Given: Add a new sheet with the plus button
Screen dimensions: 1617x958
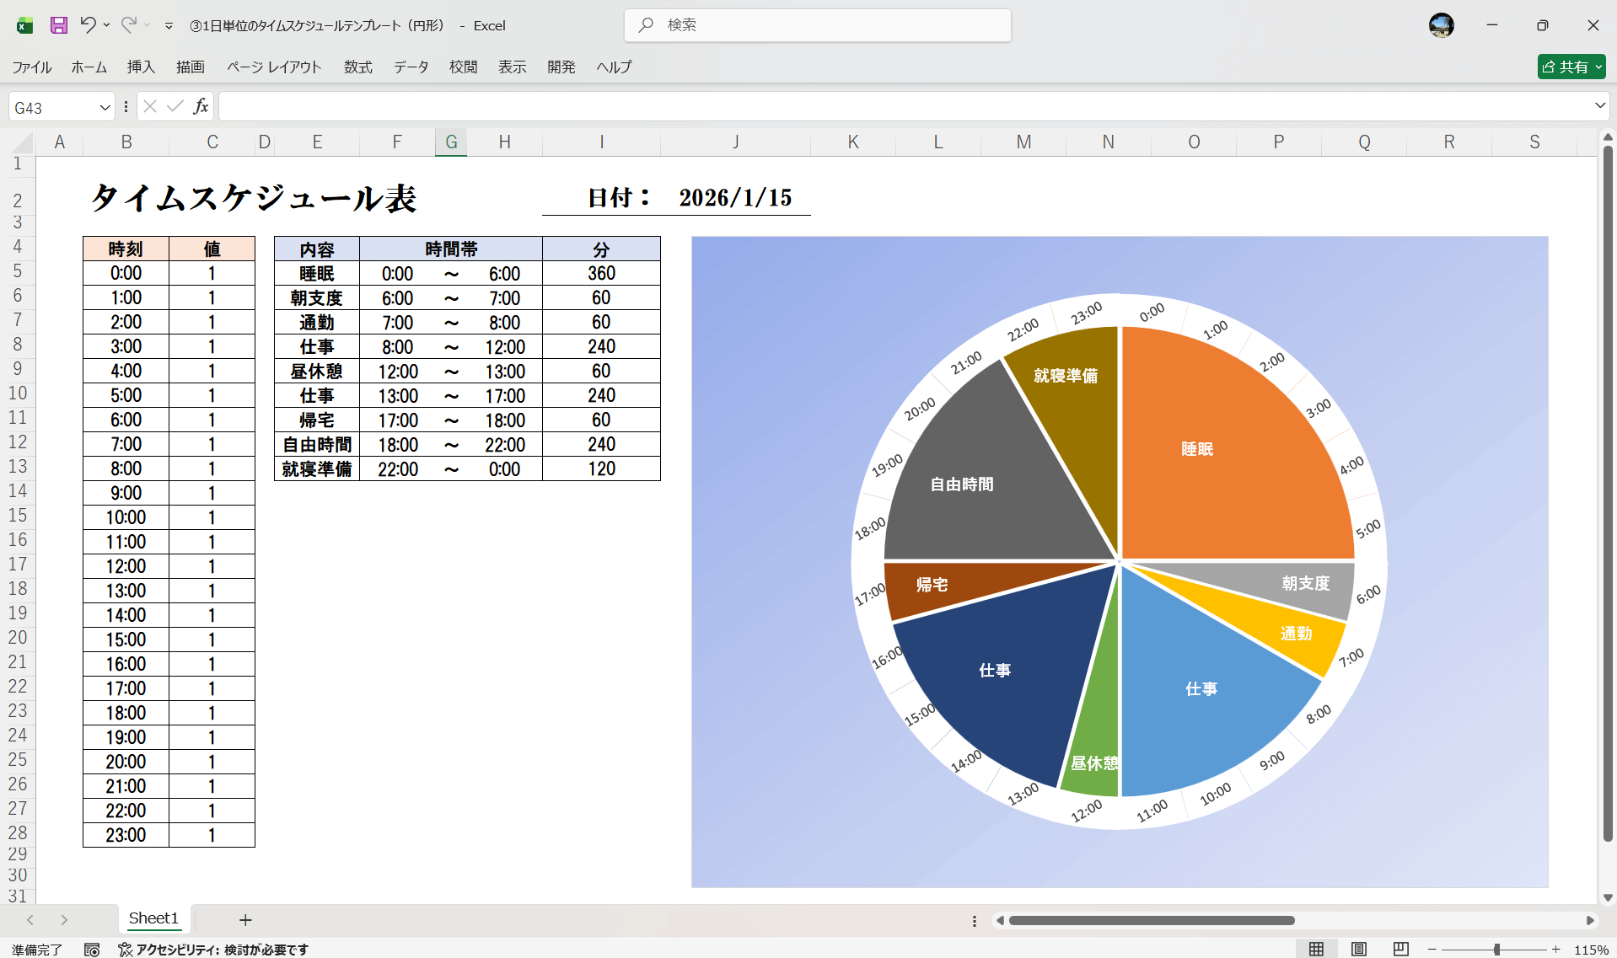Looking at the screenshot, I should 244,919.
